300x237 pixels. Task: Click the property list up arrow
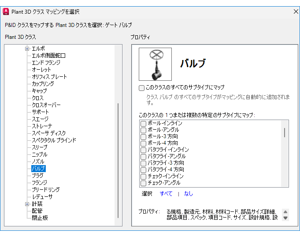pyautogui.click(x=285, y=212)
